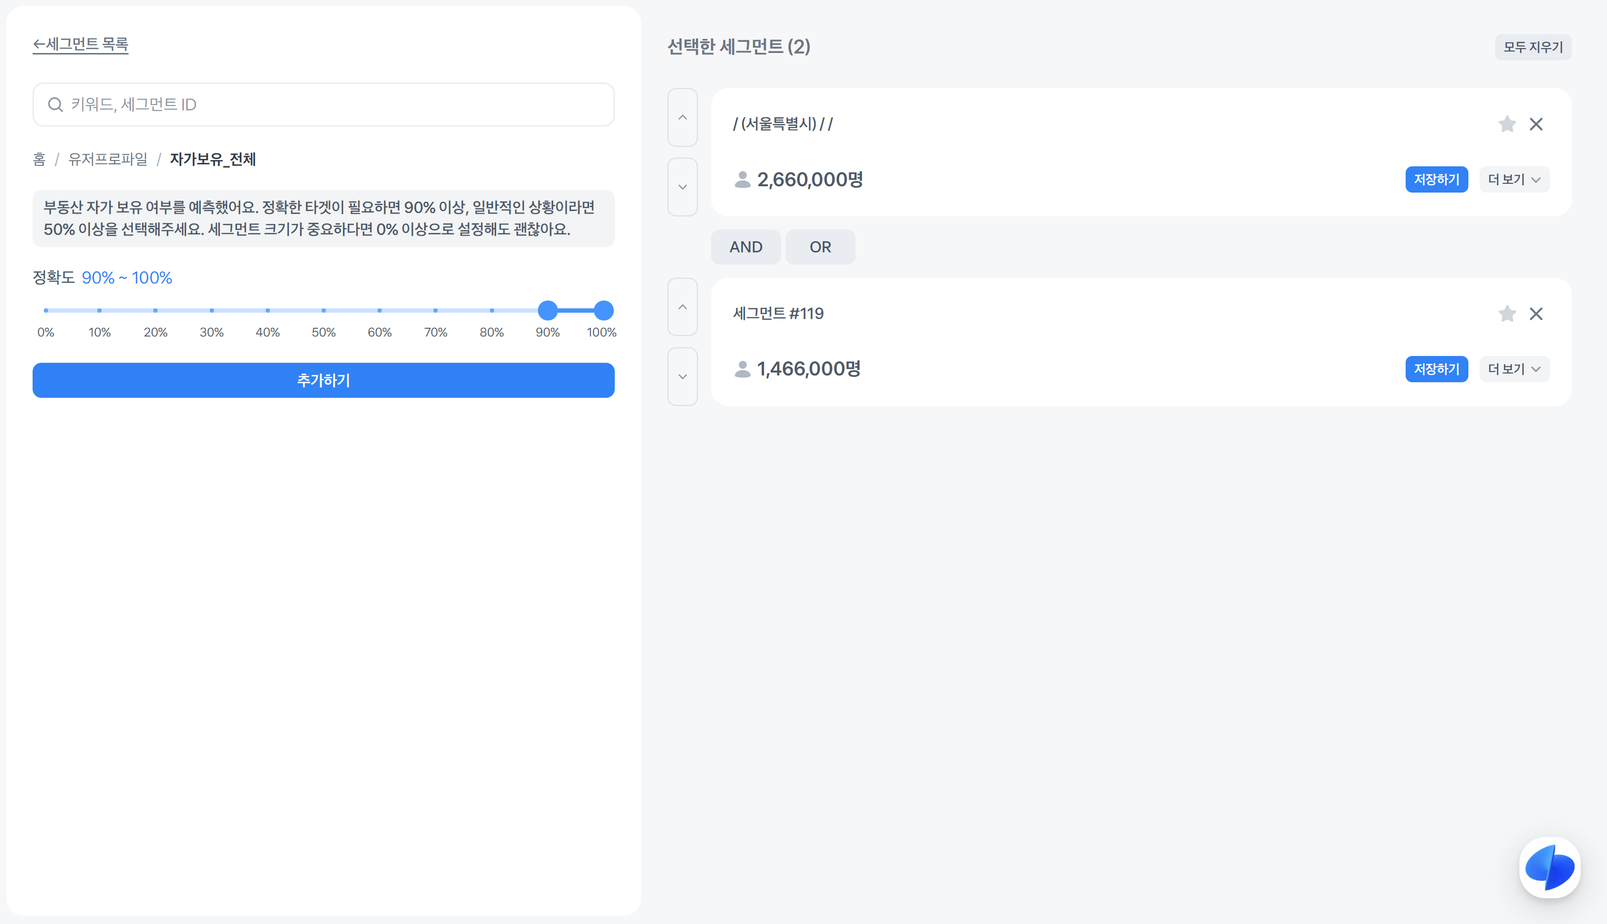Open 유저프로파일 breadcrumb item
The width and height of the screenshot is (1607, 924).
click(107, 160)
